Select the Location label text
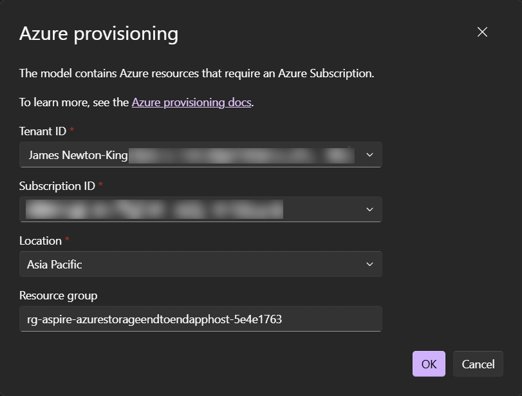This screenshot has height=396, width=522. (40, 241)
